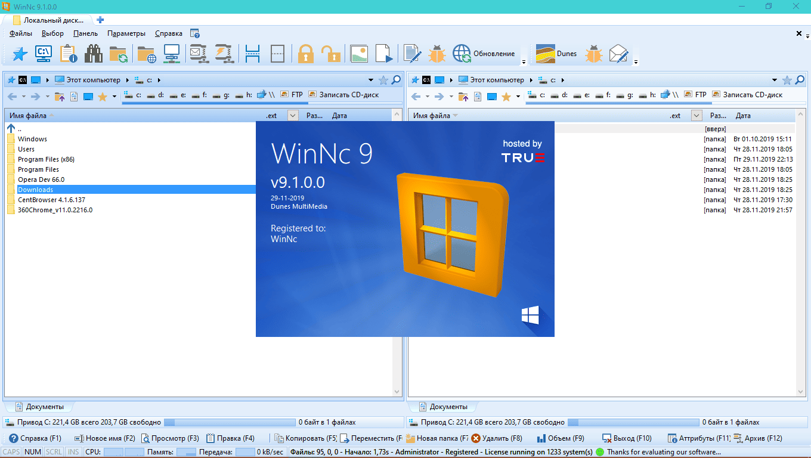Open the .ext column dropdown in left panel
This screenshot has height=458, width=811.
pyautogui.click(x=293, y=116)
